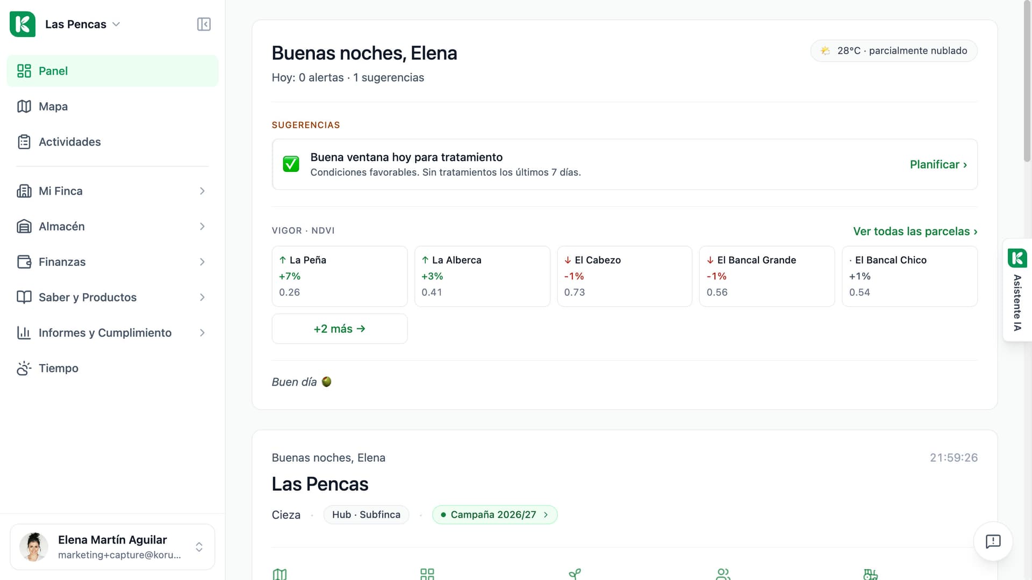Expand the Informes y Cumplimiento chevron
1032x580 pixels.
click(202, 333)
